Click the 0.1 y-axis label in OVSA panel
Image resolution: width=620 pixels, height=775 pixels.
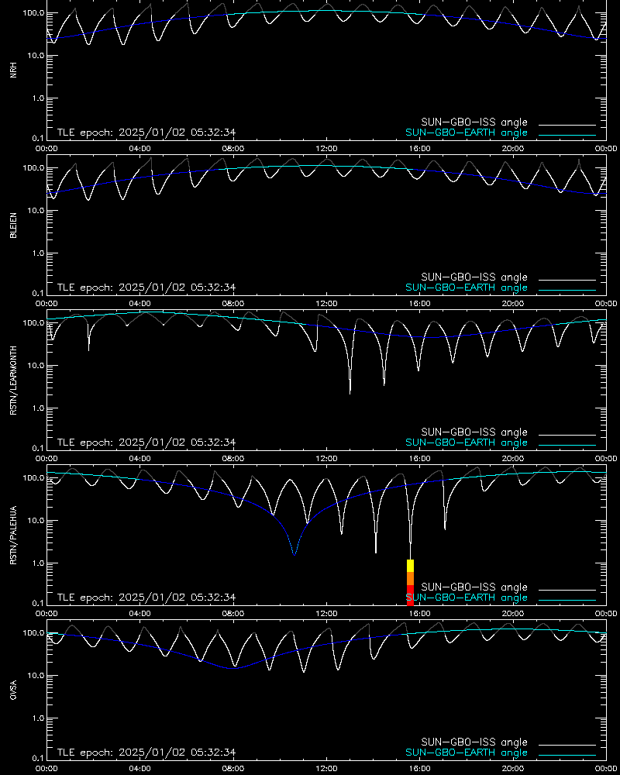pyautogui.click(x=38, y=758)
